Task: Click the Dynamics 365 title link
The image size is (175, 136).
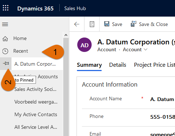Action: 35,9
